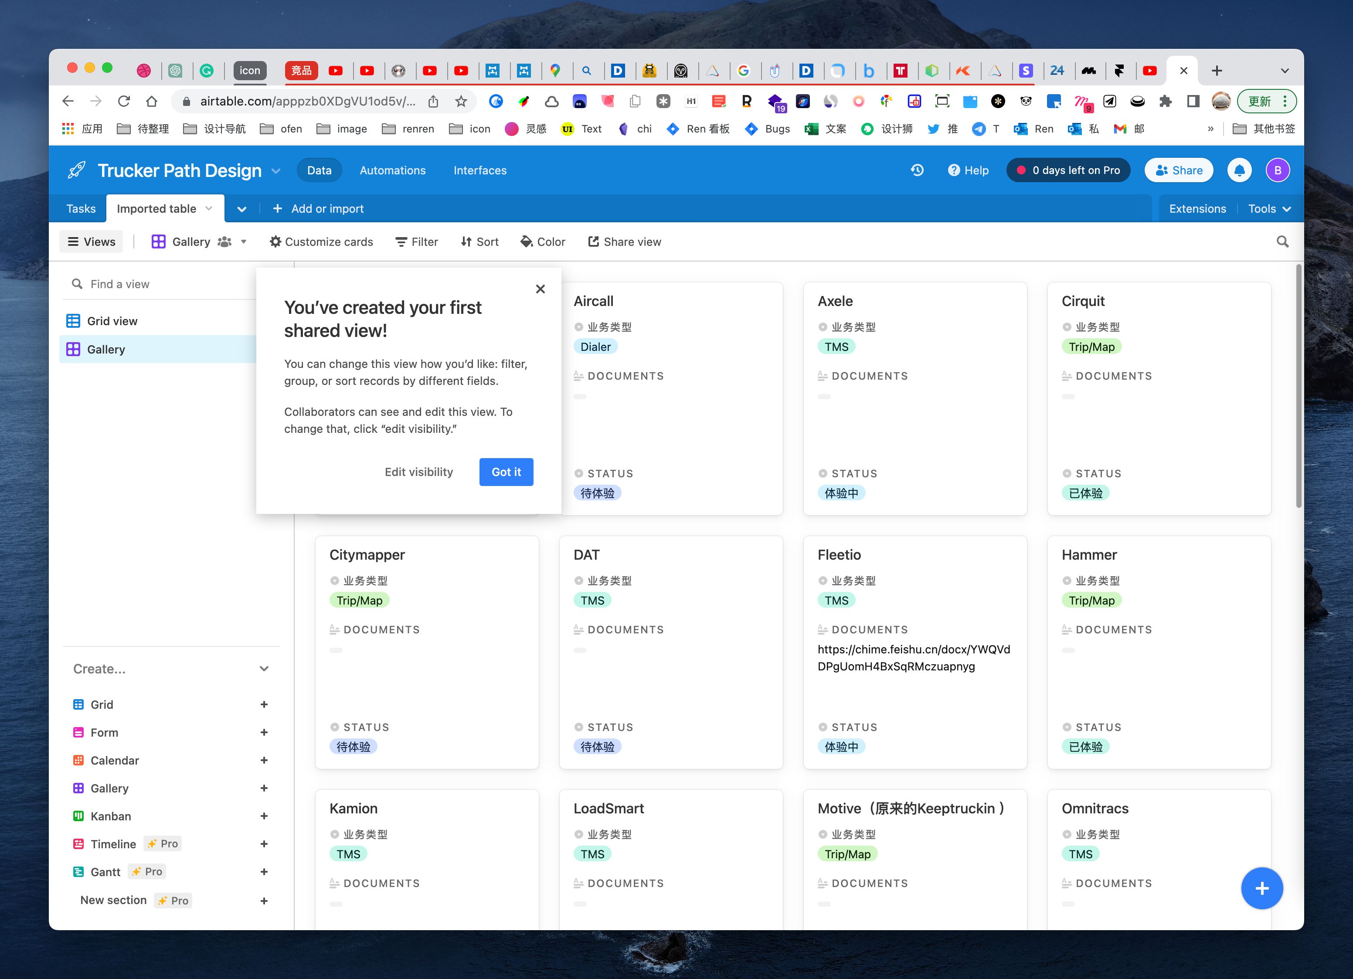Image resolution: width=1353 pixels, height=979 pixels.
Task: Add a new Calendar view plus
Action: [264, 760]
